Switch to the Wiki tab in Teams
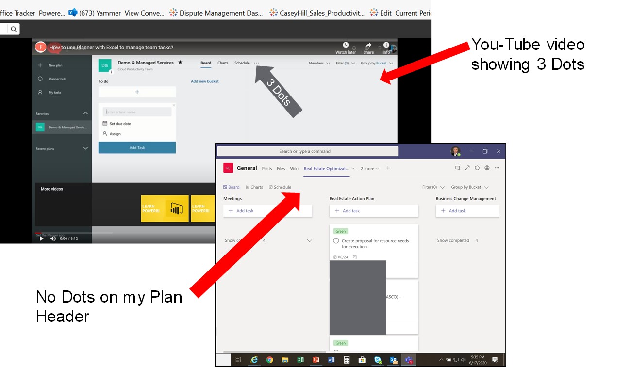631x367 pixels. click(x=294, y=169)
